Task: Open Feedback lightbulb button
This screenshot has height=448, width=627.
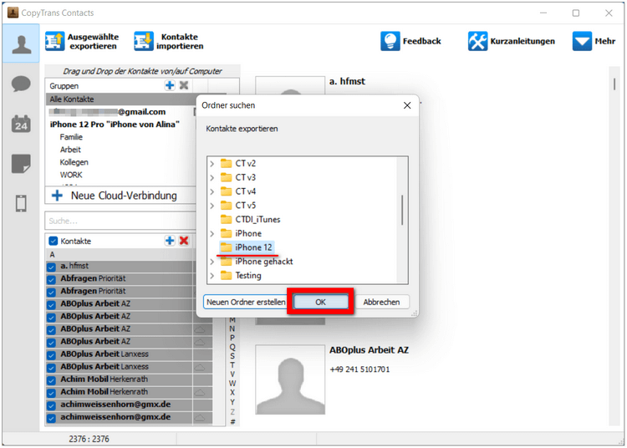Action: (410, 41)
